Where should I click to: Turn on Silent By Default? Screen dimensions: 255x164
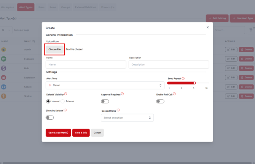(x=50, y=117)
